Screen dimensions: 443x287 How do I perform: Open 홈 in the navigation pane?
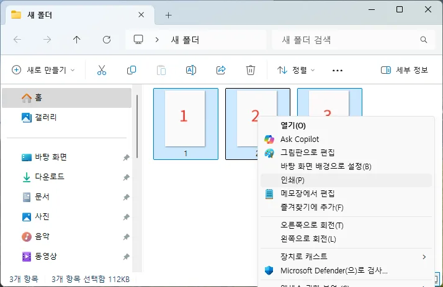(66, 98)
